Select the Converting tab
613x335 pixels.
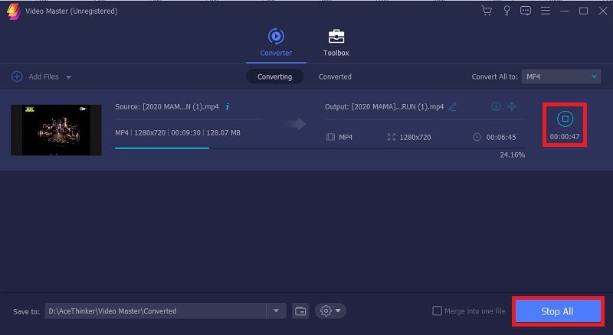(274, 76)
